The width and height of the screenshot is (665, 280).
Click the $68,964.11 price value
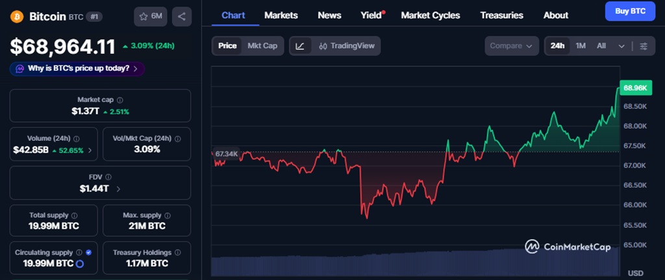point(63,47)
